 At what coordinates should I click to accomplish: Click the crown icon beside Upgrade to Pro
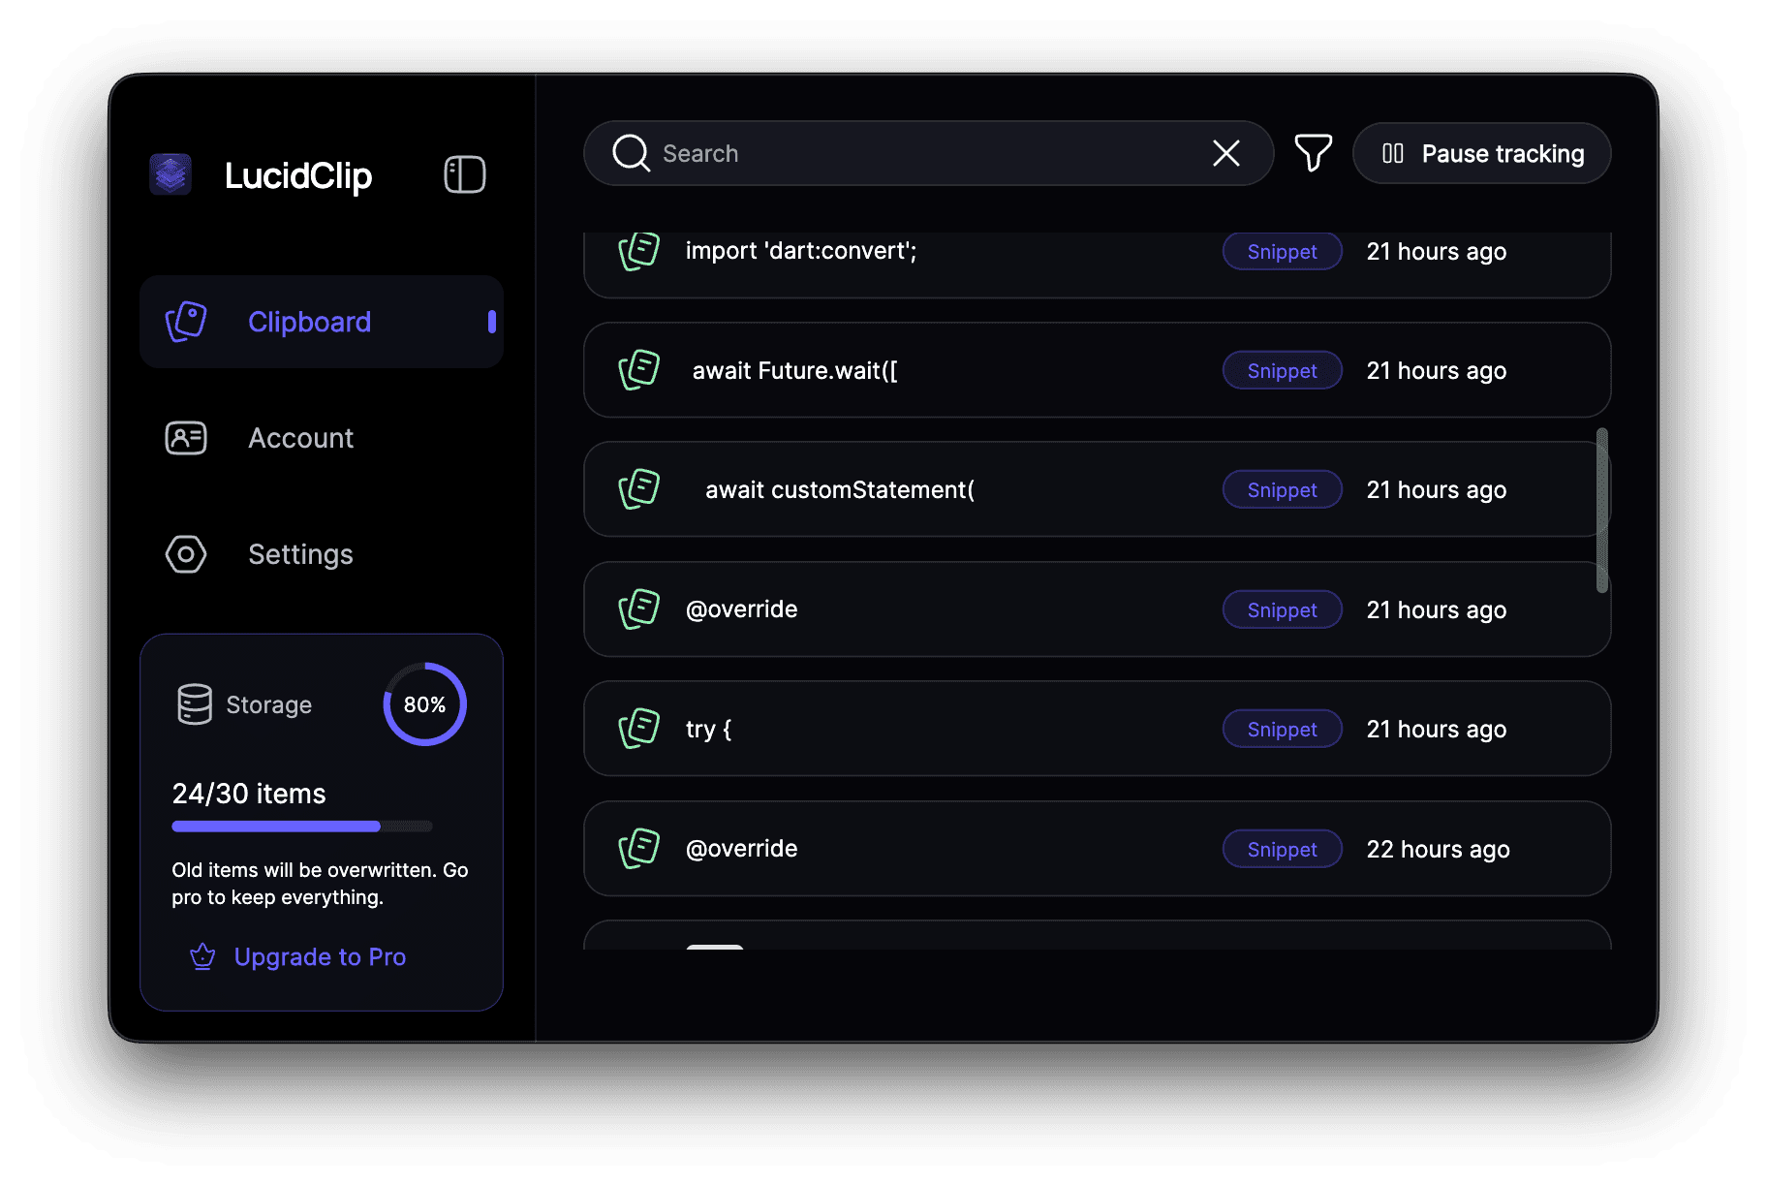pos(202,956)
